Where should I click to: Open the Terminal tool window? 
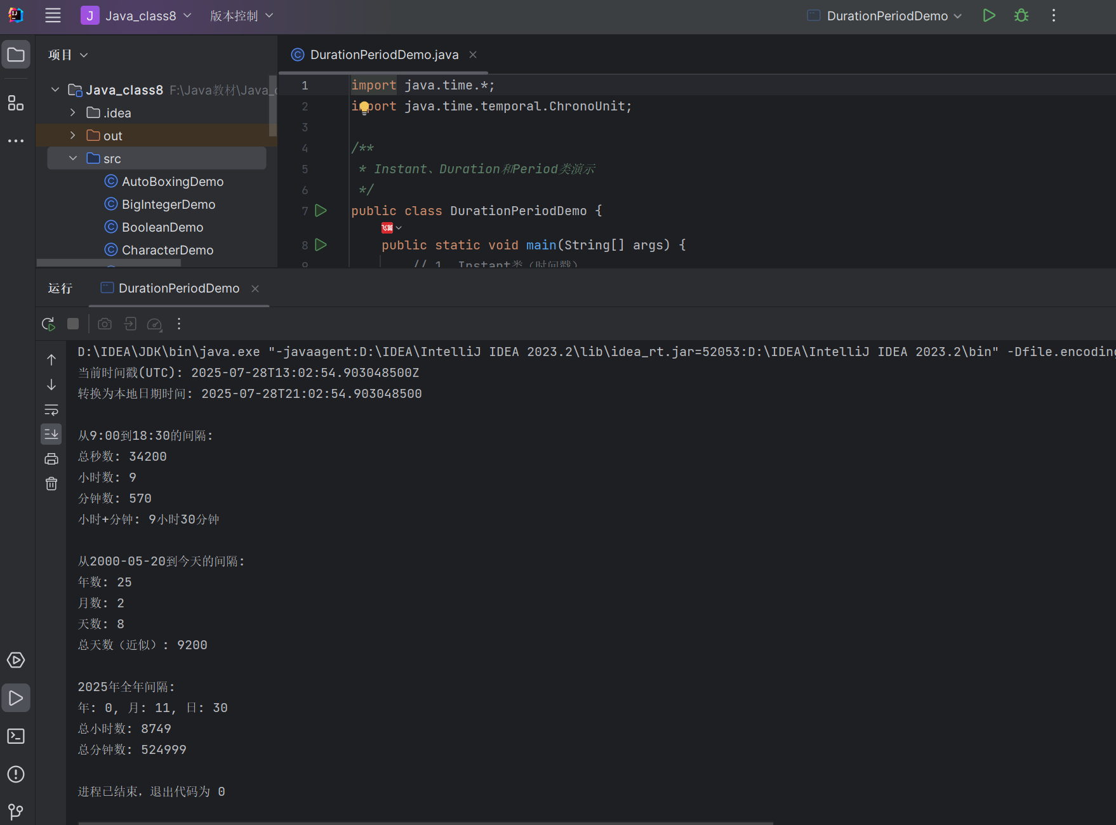click(16, 736)
